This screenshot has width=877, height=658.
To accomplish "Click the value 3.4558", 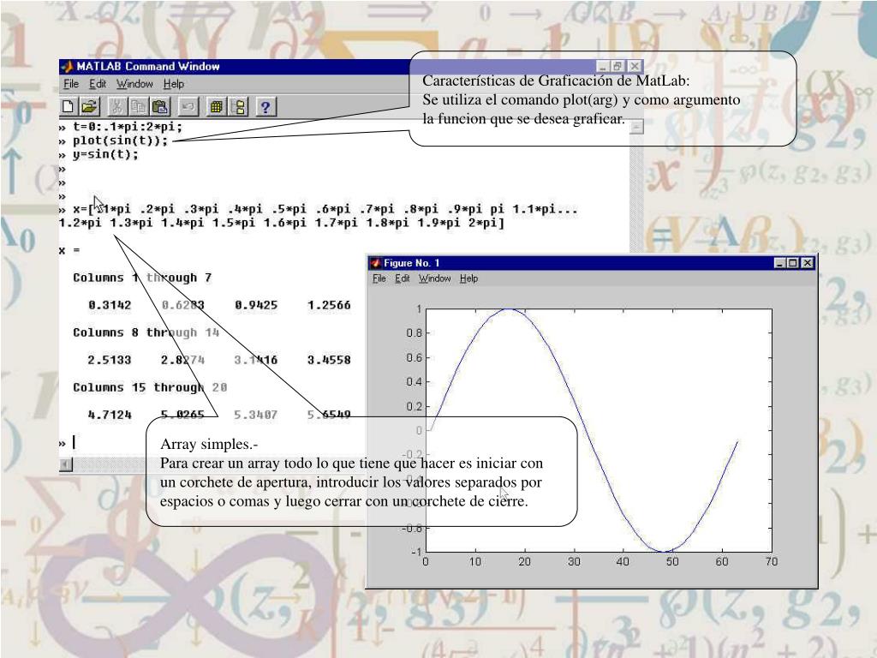I will [329, 360].
